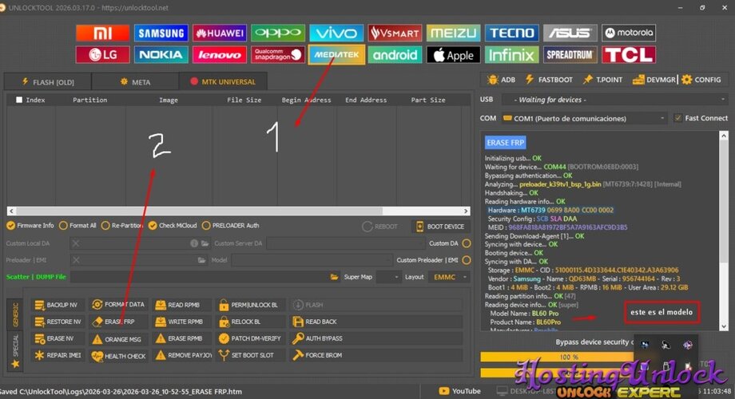735x399 pixels.
Task: Switch to the META tab
Action: [135, 82]
